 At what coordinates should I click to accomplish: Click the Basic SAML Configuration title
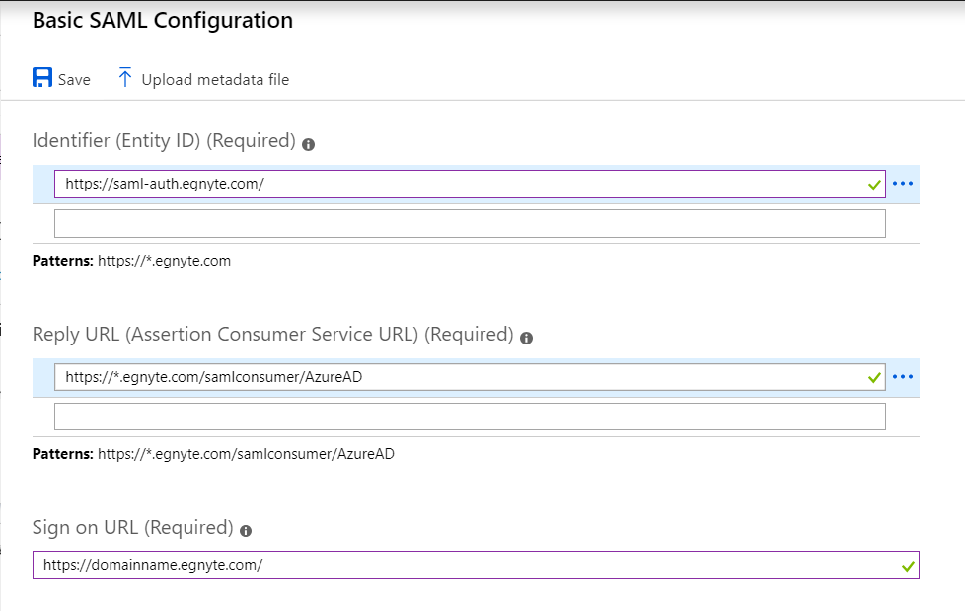pos(162,20)
